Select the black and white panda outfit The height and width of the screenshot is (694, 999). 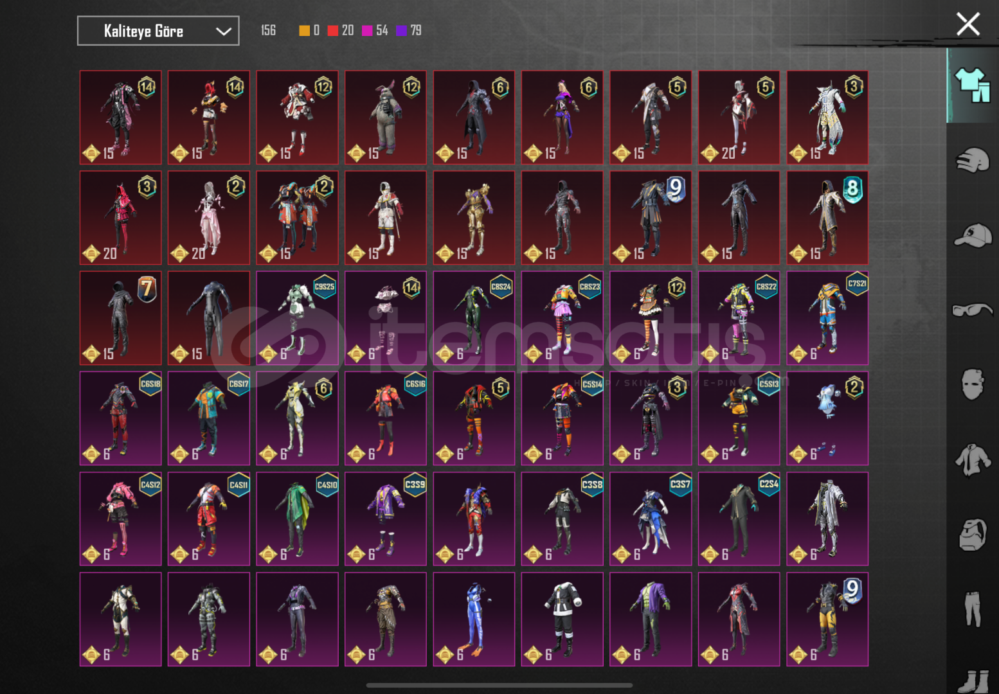point(562,619)
